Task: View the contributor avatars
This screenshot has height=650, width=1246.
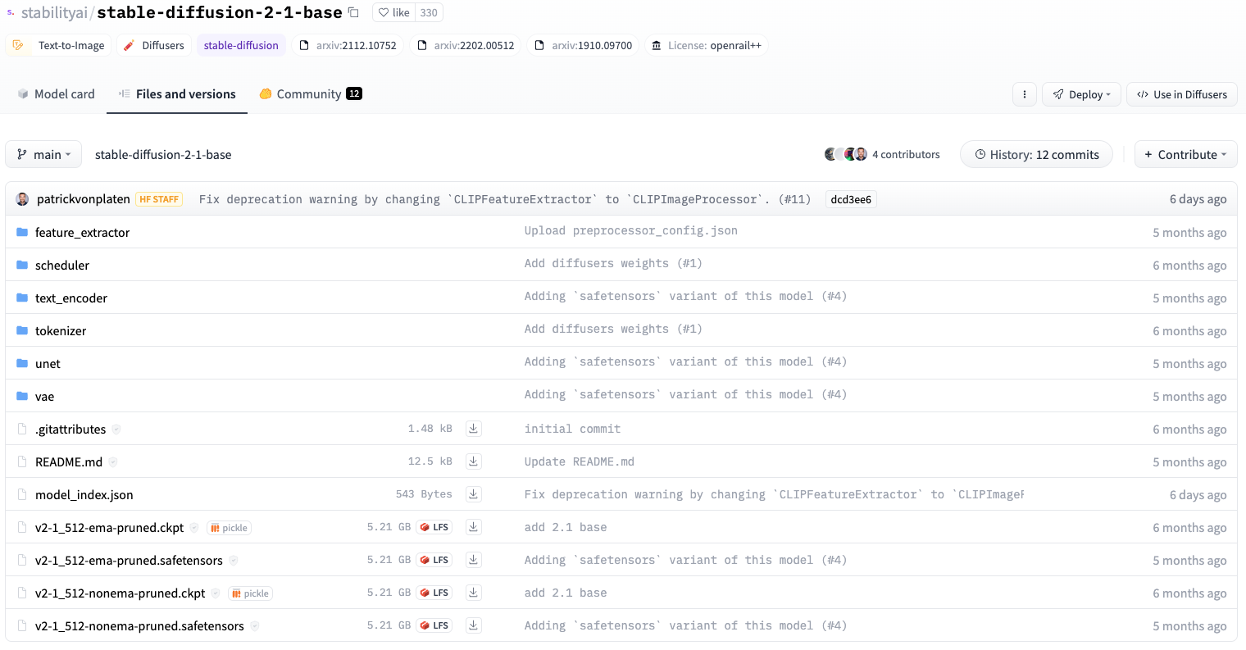Action: click(x=845, y=154)
